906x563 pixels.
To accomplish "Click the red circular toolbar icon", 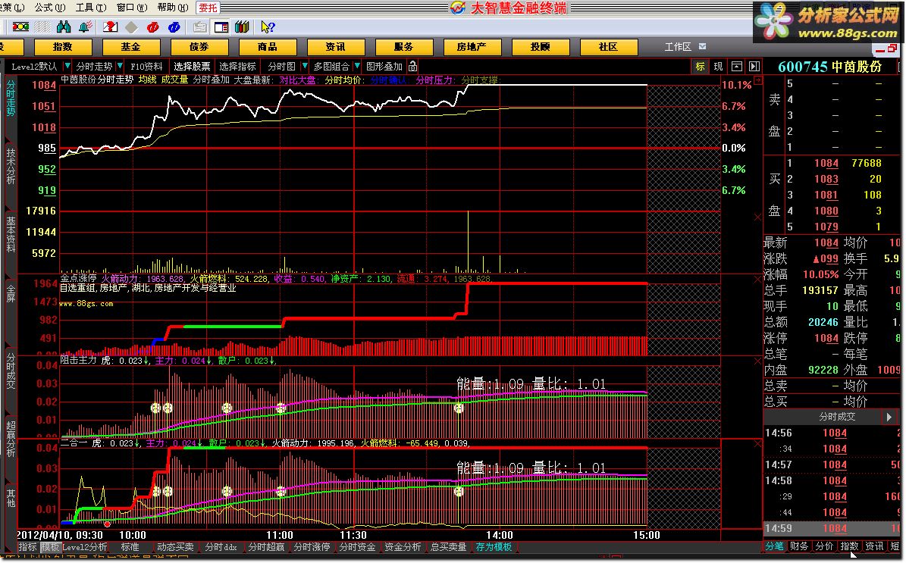I will (153, 27).
